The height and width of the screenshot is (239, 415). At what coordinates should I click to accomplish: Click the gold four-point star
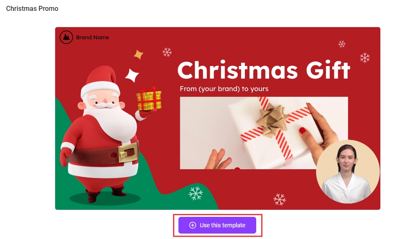[138, 54]
